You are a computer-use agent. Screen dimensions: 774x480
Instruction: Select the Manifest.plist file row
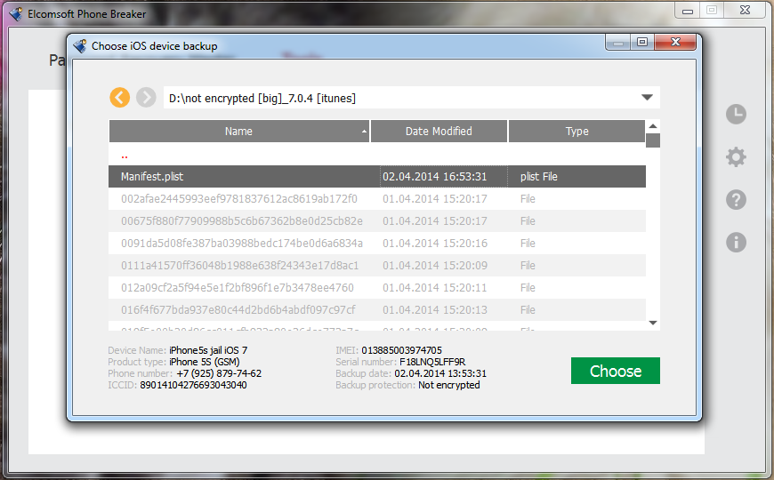377,177
